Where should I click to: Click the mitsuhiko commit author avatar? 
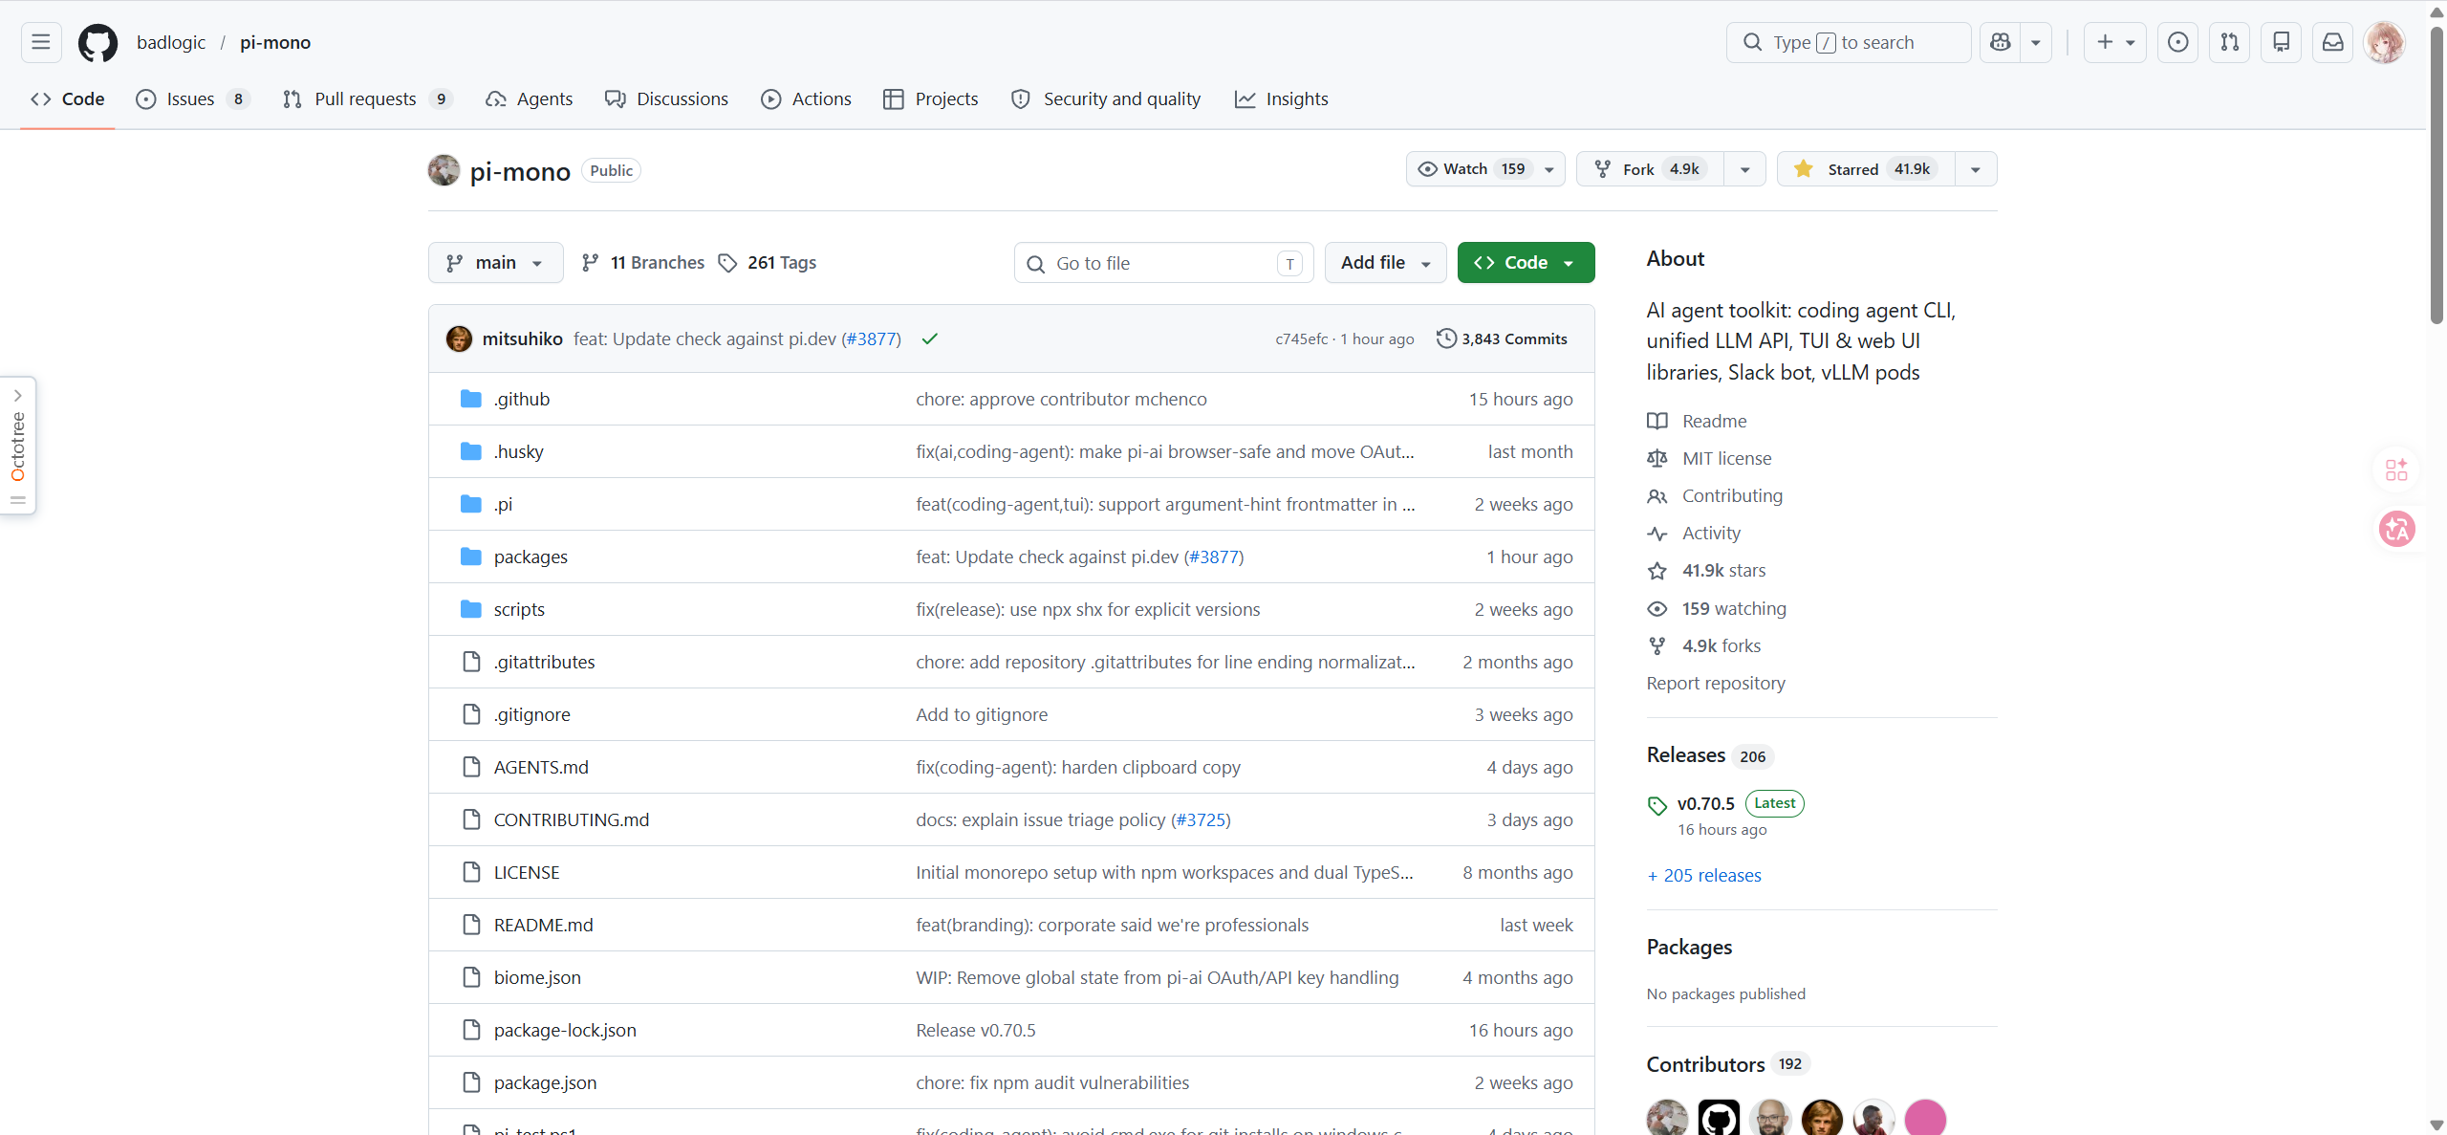click(459, 338)
